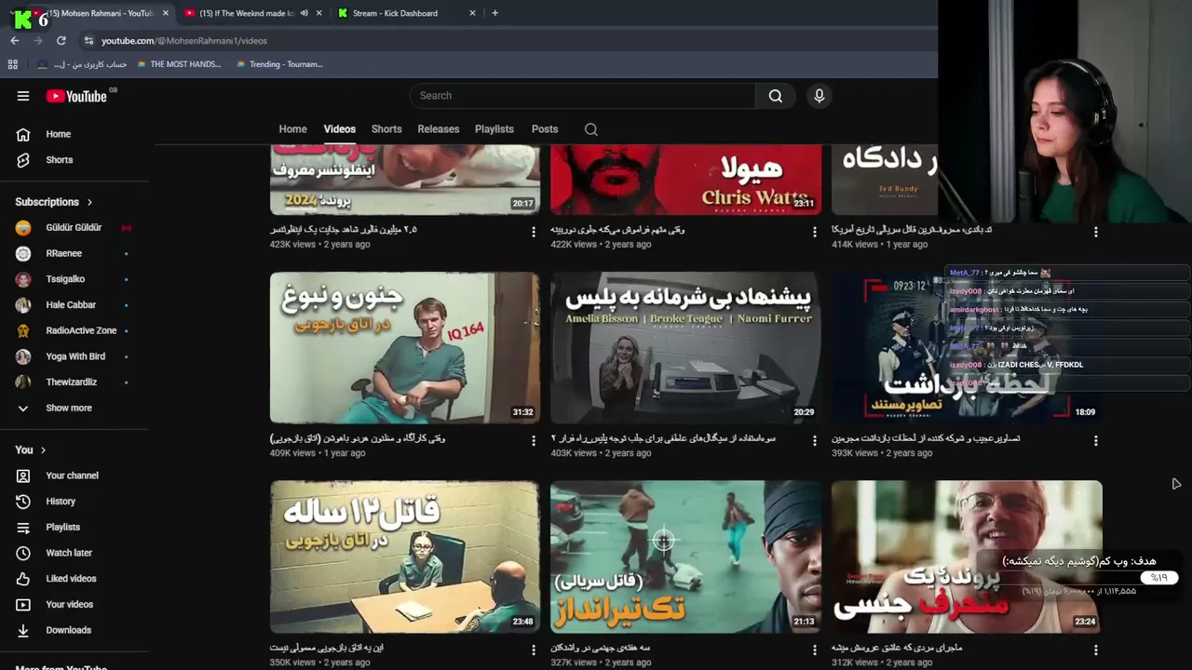Expand the You section header arrow
This screenshot has height=670, width=1192.
(x=43, y=450)
